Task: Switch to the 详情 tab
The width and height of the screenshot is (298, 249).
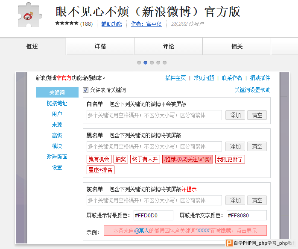Action: coord(100,46)
